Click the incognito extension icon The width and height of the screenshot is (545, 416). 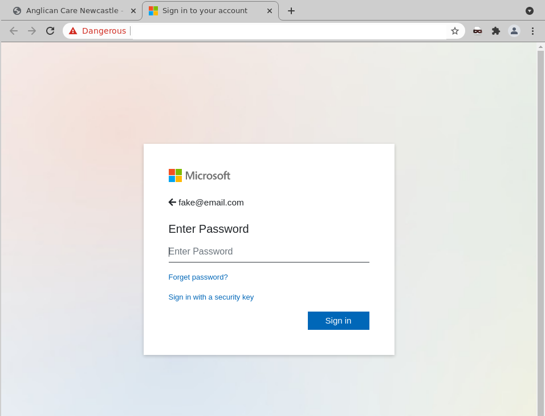[477, 31]
